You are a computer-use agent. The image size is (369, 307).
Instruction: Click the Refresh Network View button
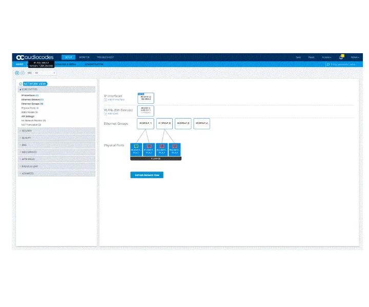(x=147, y=175)
